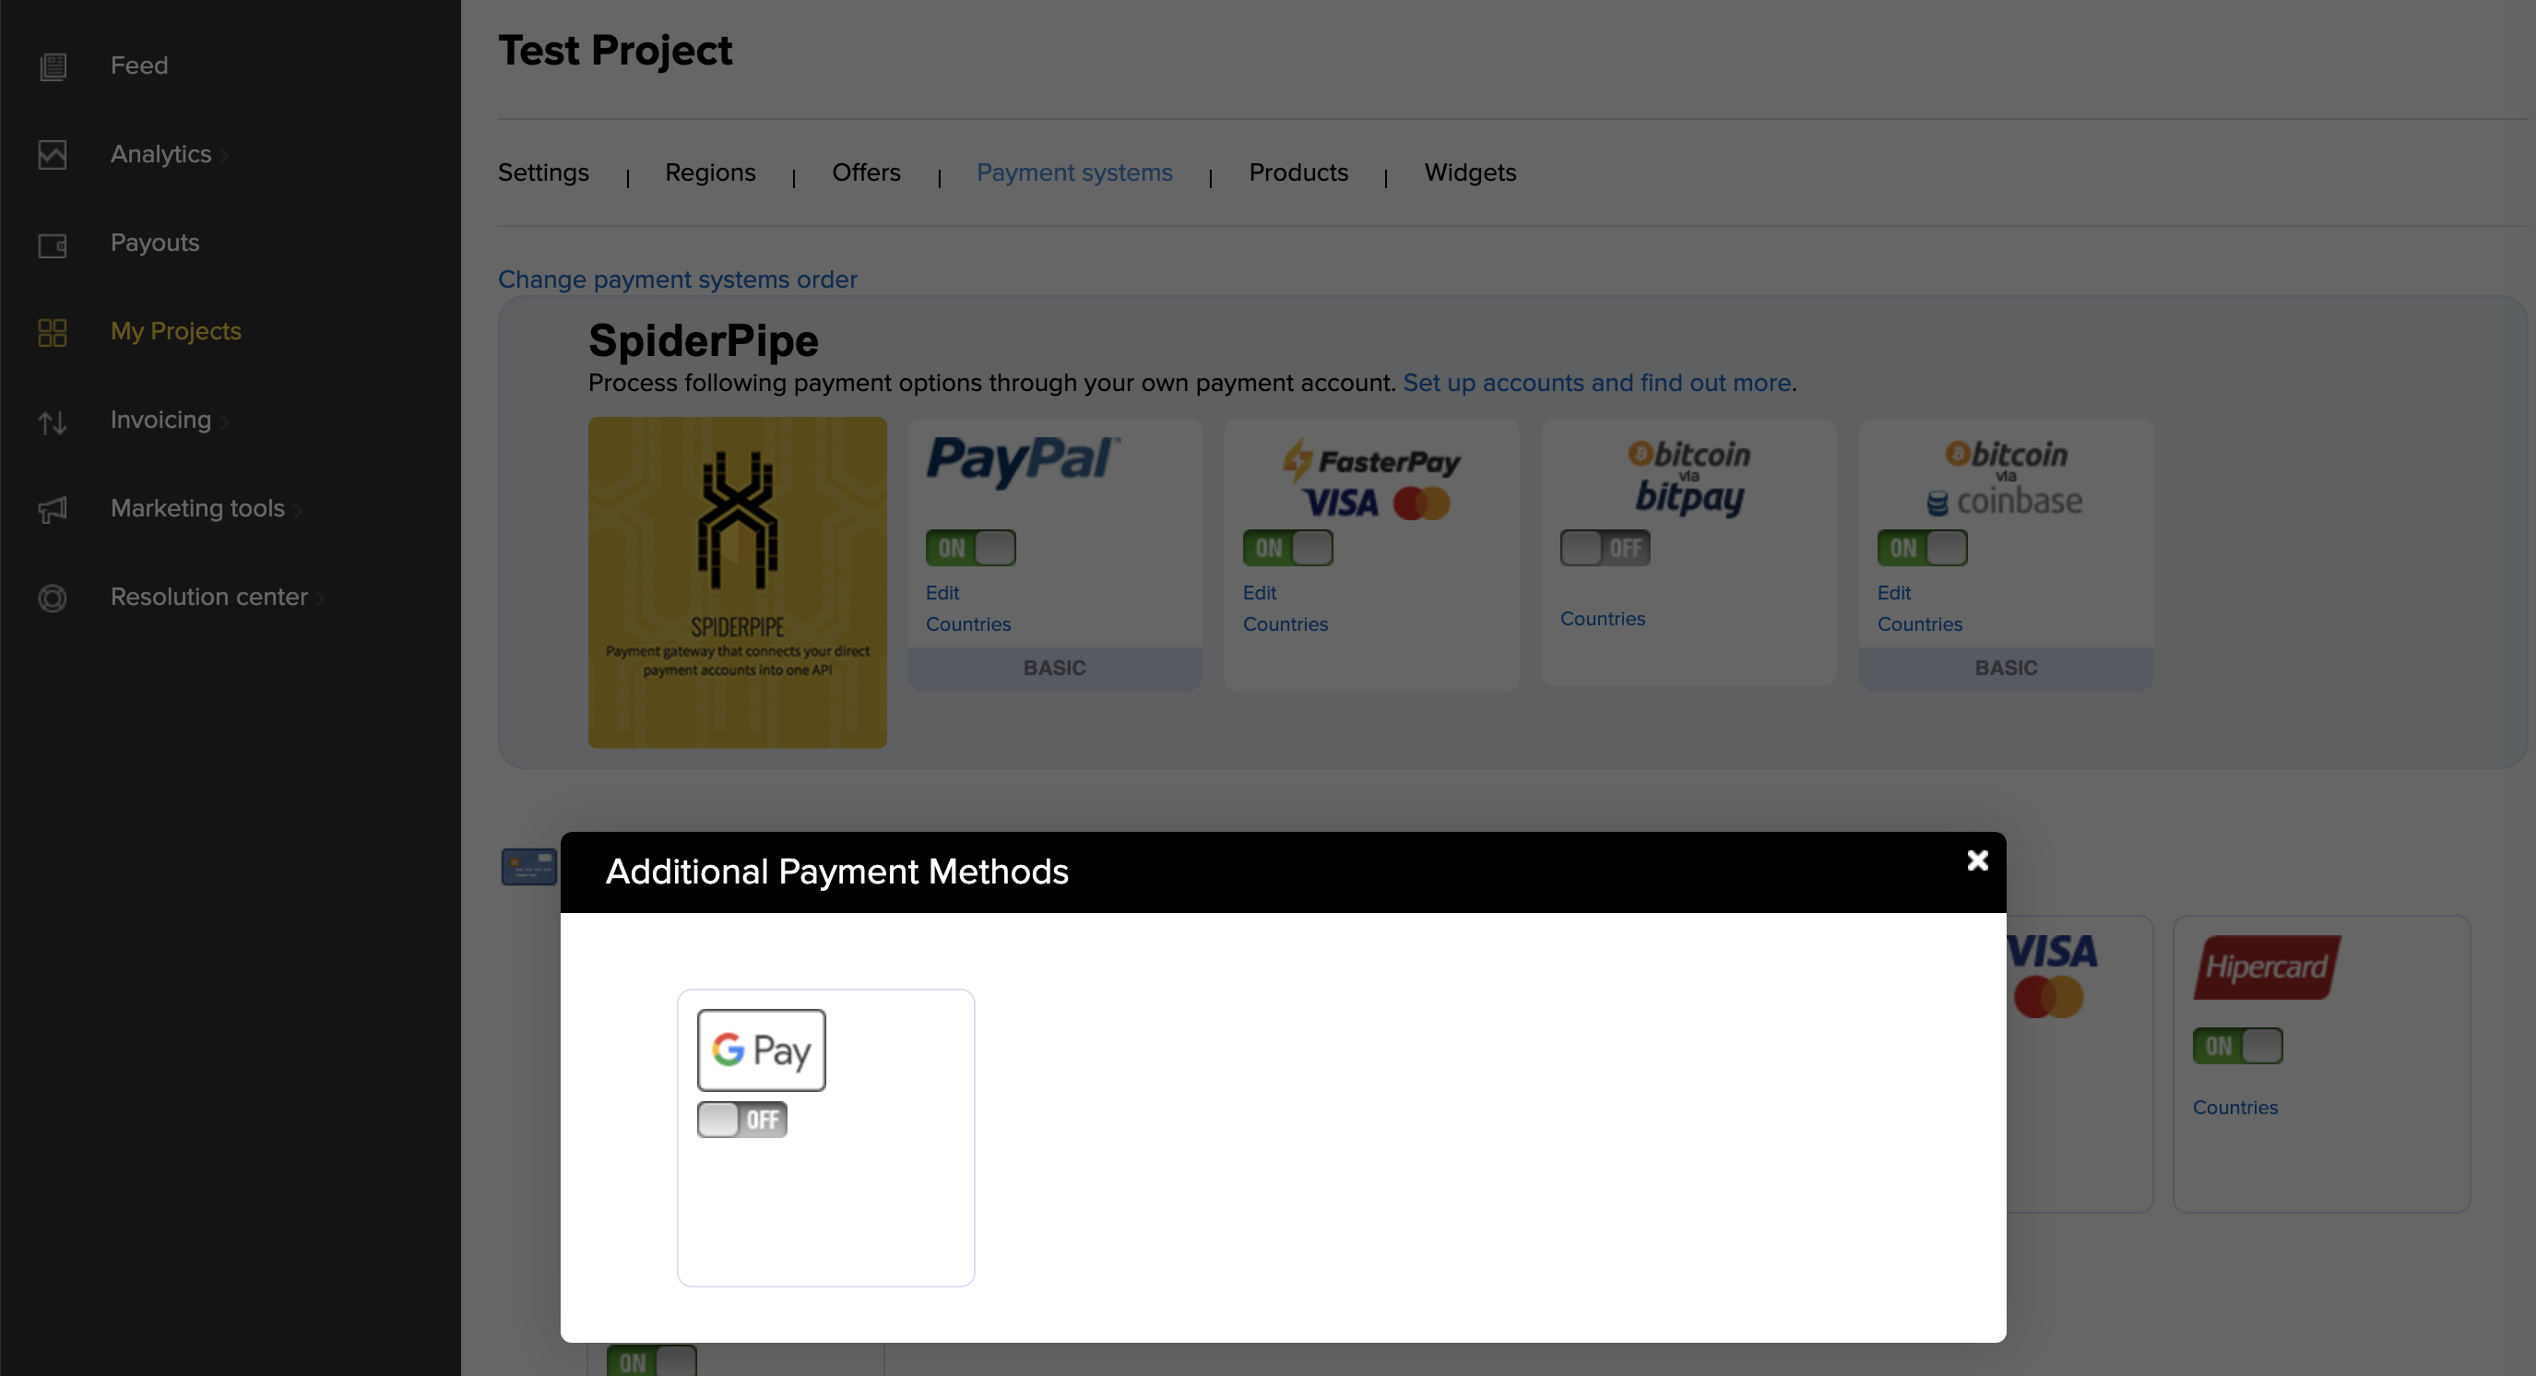This screenshot has height=1376, width=2536.
Task: Click the Hipercard logo
Action: pyautogui.click(x=2266, y=967)
